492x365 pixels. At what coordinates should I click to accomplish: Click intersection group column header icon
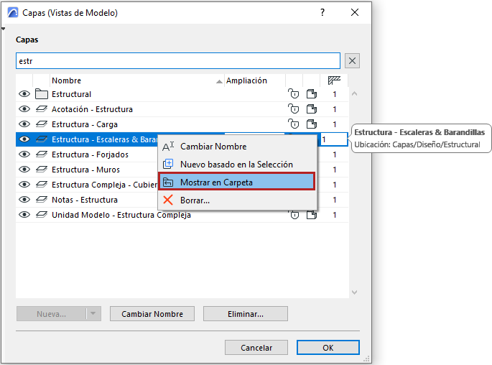334,80
